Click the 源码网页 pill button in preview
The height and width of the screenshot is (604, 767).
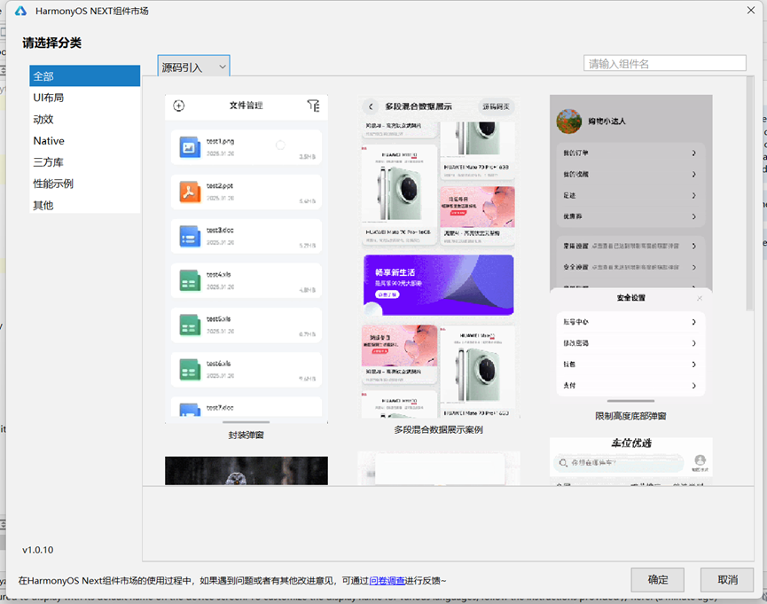pyautogui.click(x=496, y=106)
